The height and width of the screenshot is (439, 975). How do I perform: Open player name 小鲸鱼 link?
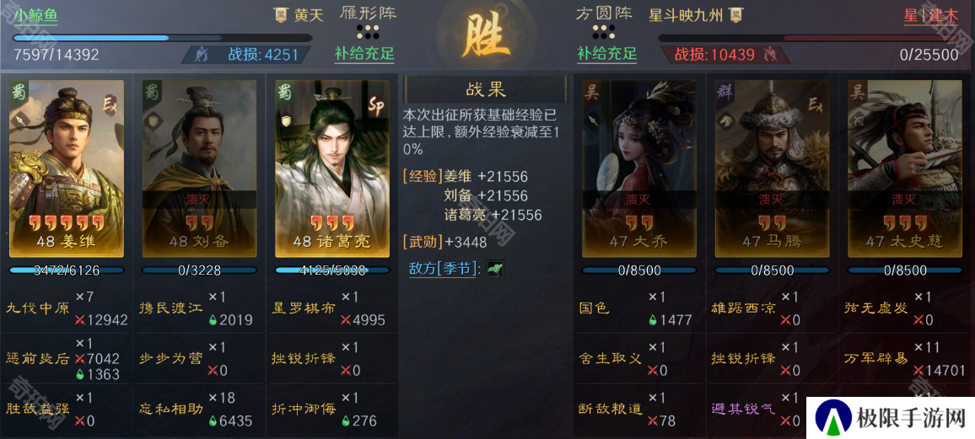35,15
